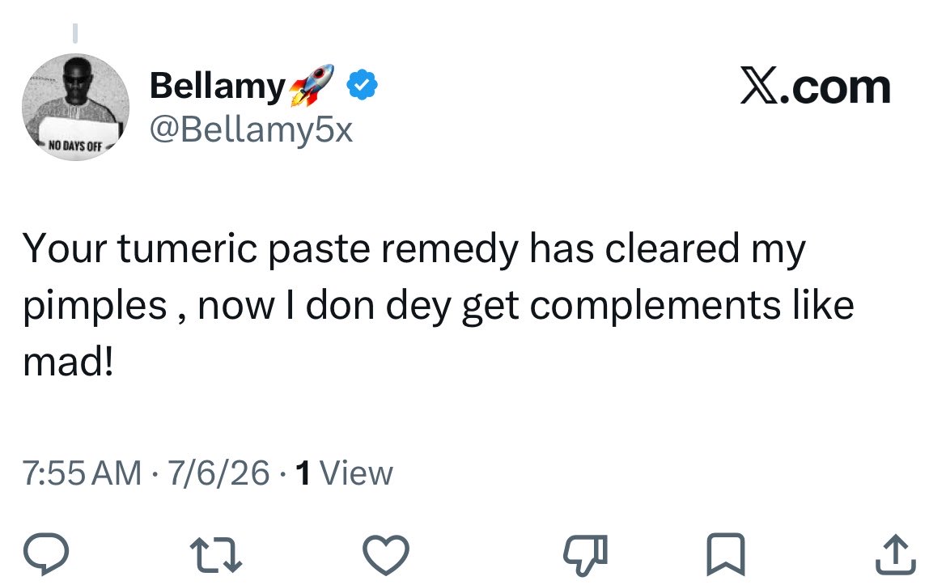Bookmark this tweet
946x585 pixels.
click(x=726, y=554)
